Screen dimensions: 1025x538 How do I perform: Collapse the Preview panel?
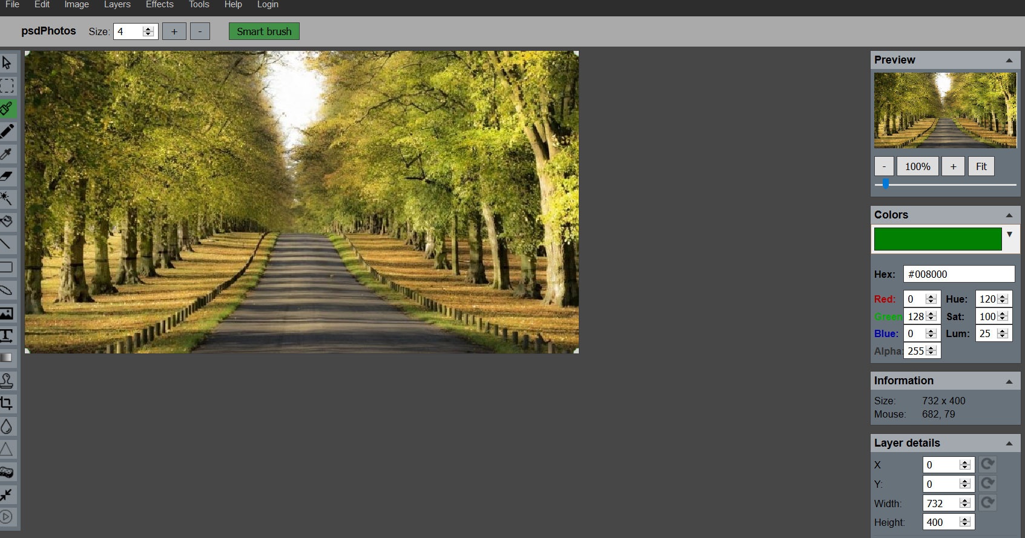1009,60
